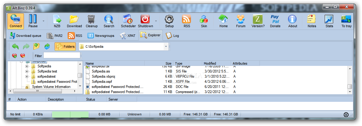Sort by Type column header
362x126 pixels.
point(187,63)
